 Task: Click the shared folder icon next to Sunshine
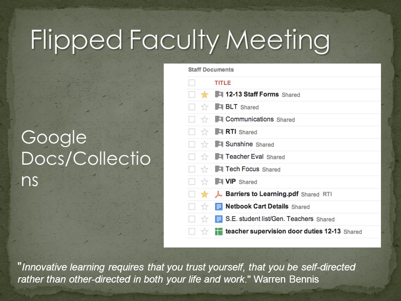pyautogui.click(x=219, y=144)
